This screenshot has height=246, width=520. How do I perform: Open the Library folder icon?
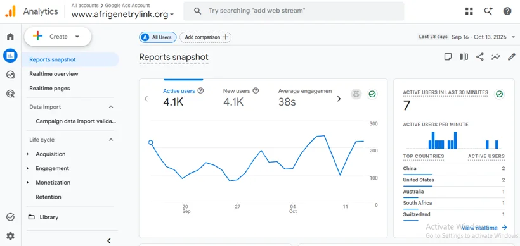point(32,218)
